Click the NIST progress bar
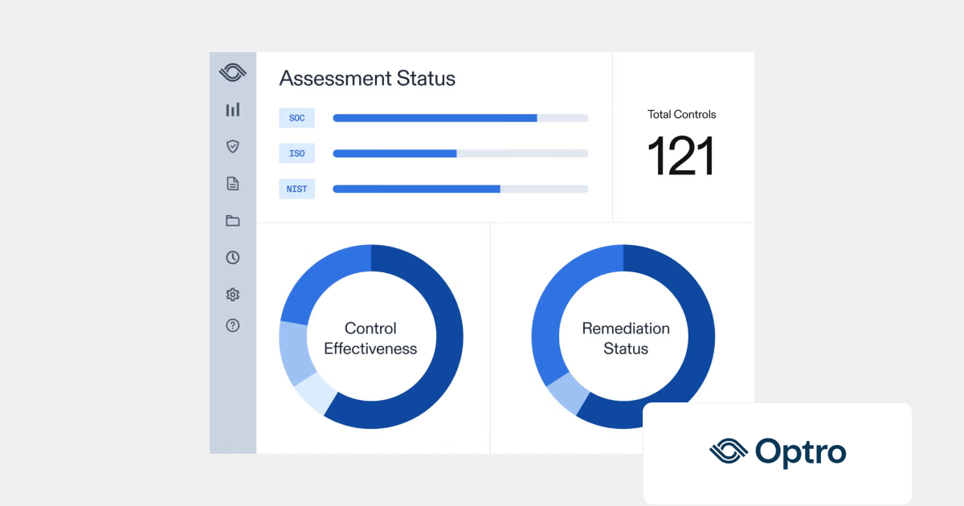 click(x=460, y=190)
